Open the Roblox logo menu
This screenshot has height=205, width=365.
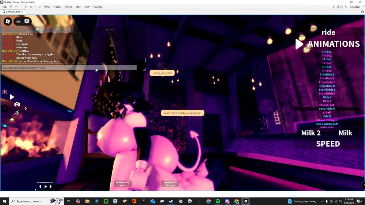pos(8,21)
